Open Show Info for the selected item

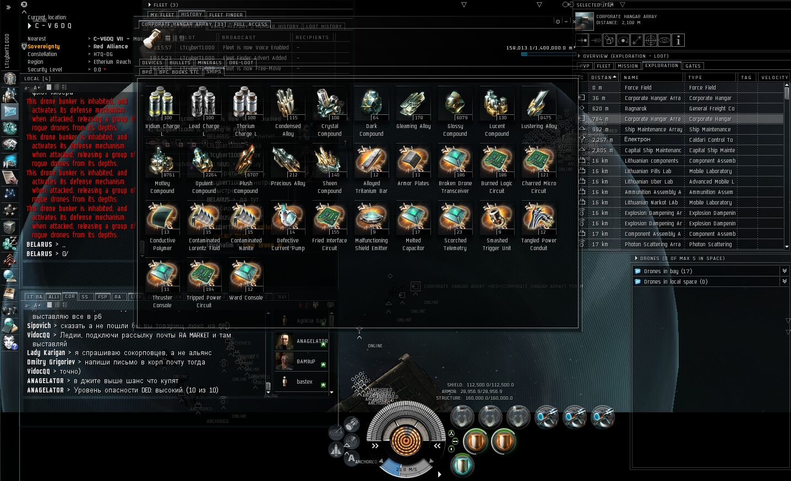(x=678, y=40)
